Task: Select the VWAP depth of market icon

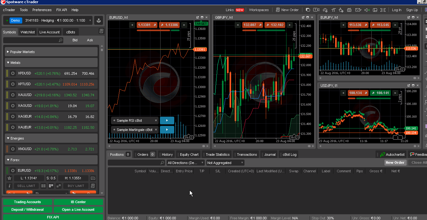Action: point(59,186)
